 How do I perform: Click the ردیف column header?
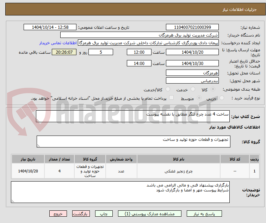(x=254, y=159)
